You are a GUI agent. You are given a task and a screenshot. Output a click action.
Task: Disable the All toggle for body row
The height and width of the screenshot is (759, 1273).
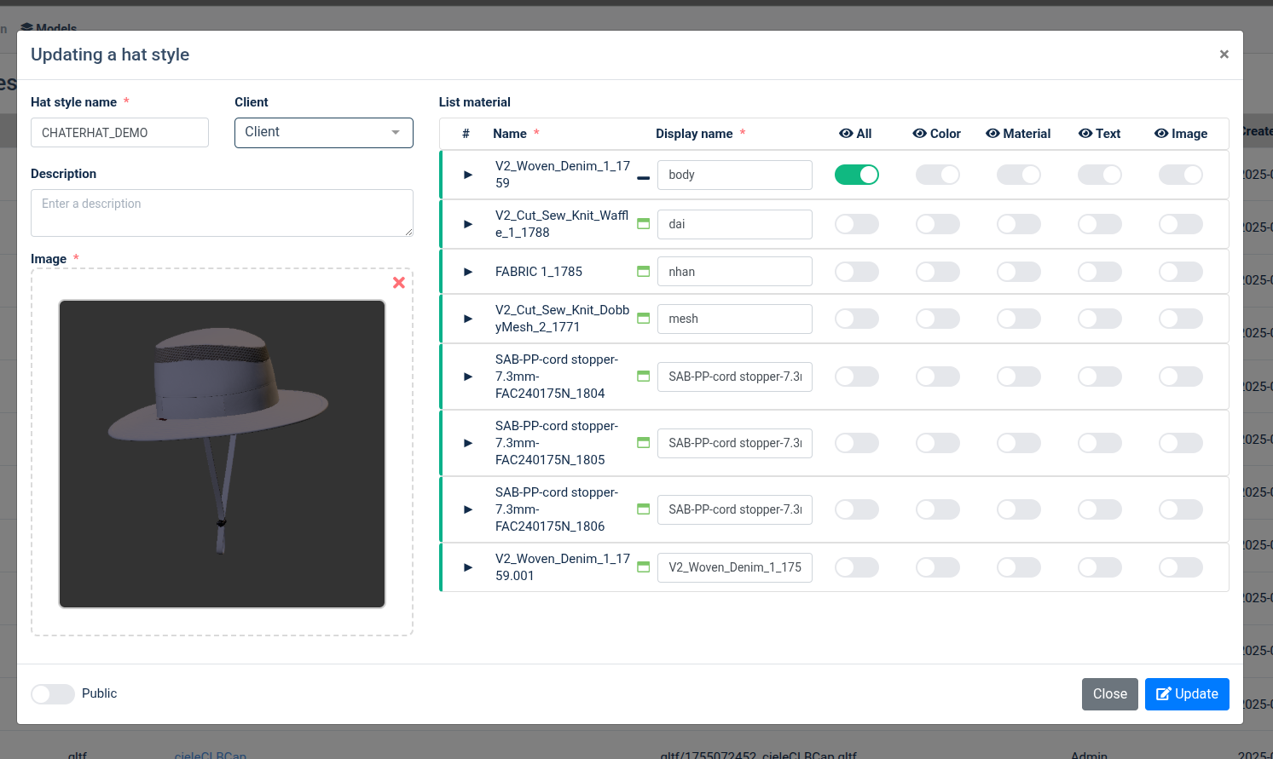pos(856,175)
